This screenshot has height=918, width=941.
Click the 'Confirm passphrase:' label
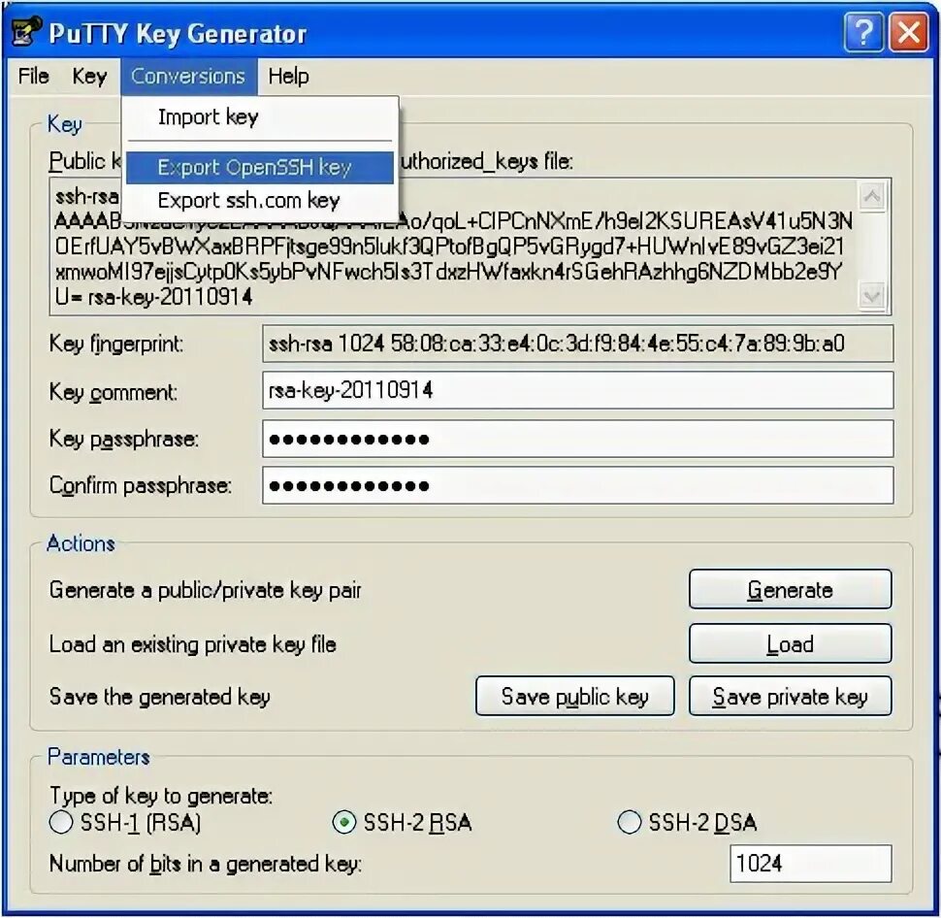point(141,485)
